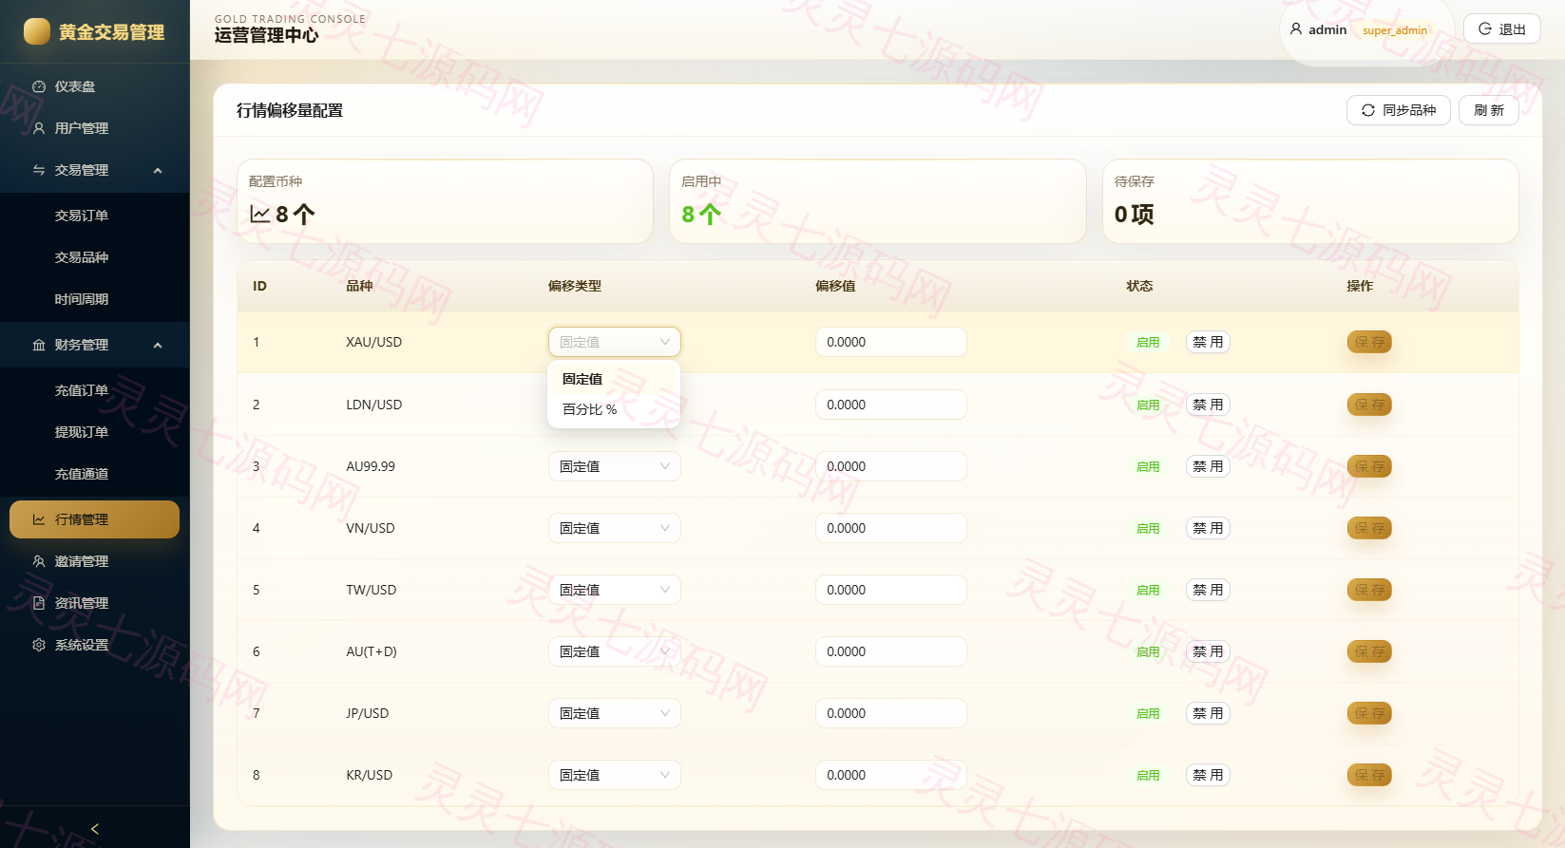Click the 资讯管理 document icon

tap(39, 603)
